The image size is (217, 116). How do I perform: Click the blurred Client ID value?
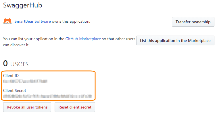point(25,82)
